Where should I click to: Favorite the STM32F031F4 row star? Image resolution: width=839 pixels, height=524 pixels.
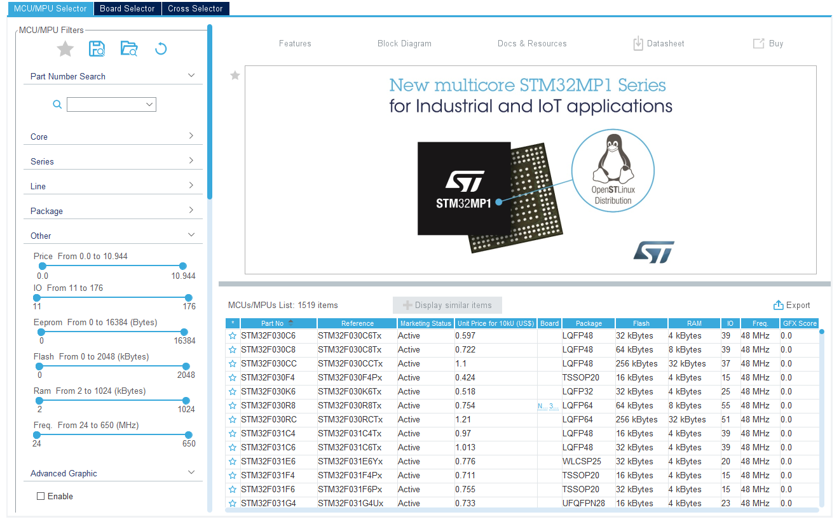click(233, 476)
